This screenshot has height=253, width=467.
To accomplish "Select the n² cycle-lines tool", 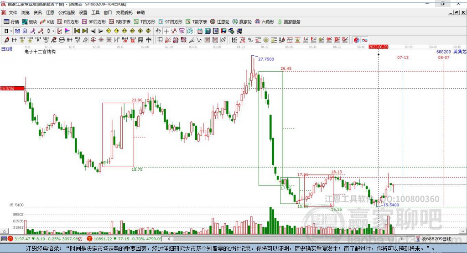I will click(78, 40).
